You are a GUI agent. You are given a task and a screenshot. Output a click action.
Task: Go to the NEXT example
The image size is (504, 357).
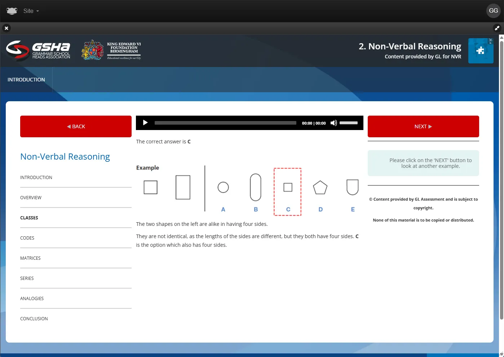click(423, 126)
